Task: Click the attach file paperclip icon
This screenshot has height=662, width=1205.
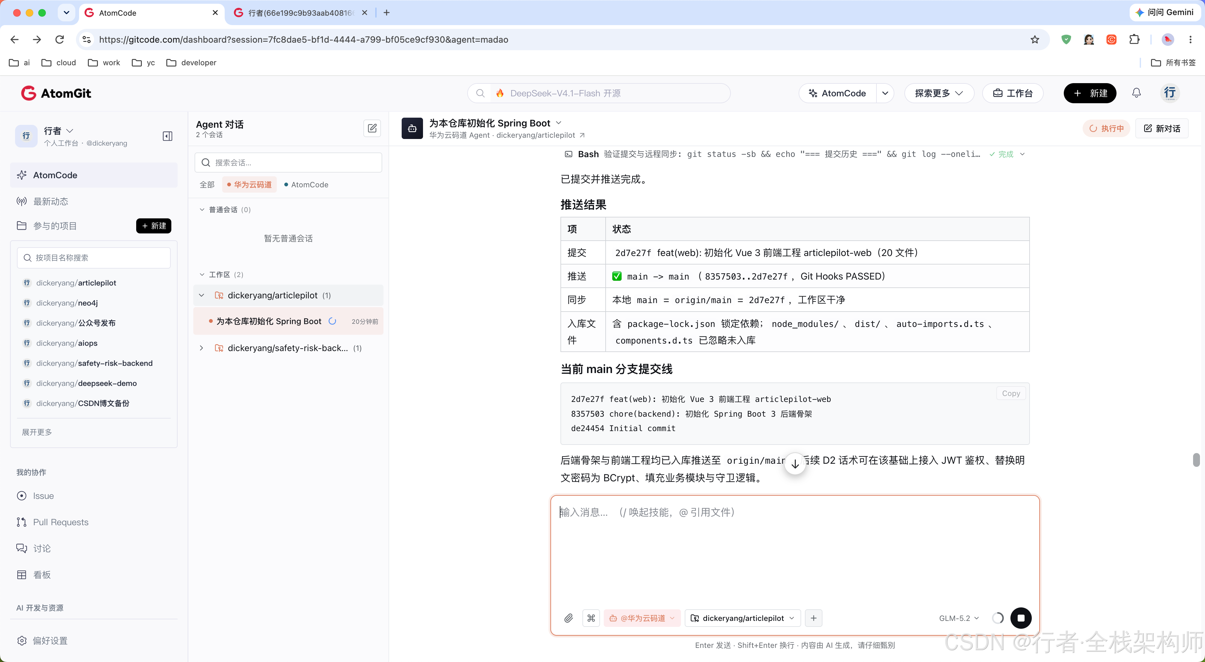Action: (568, 618)
